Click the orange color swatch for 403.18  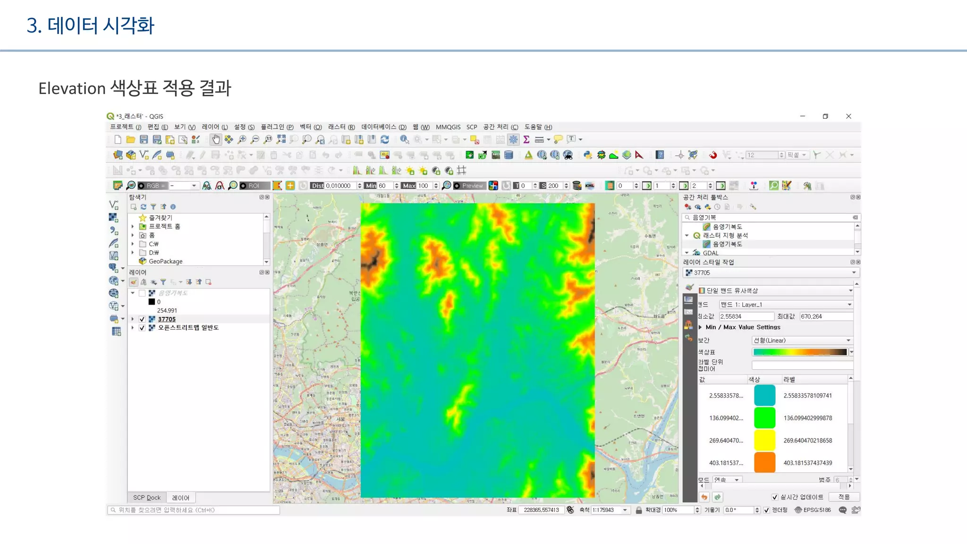pos(764,463)
